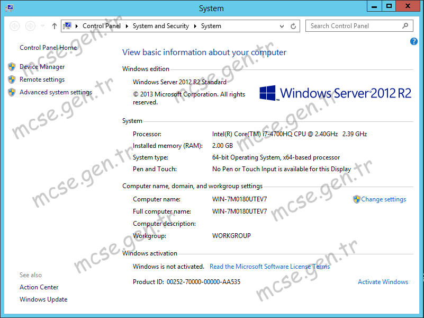Click the 64-bit Operating System value
Image resolution: width=424 pixels, height=318 pixels.
click(276, 157)
